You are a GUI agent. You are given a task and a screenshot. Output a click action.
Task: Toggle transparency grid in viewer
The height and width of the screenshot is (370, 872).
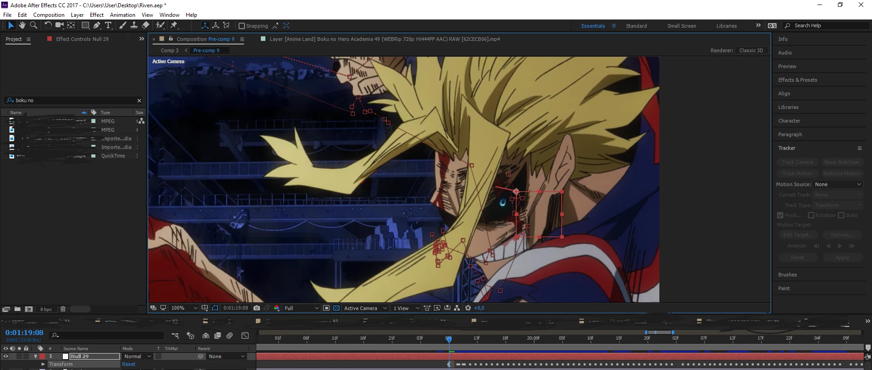click(336, 308)
